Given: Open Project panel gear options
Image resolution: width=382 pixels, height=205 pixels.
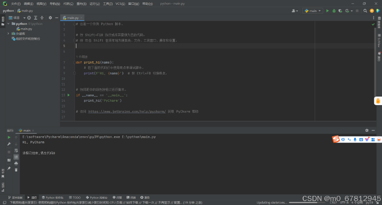Looking at the screenshot, I should click(x=50, y=18).
